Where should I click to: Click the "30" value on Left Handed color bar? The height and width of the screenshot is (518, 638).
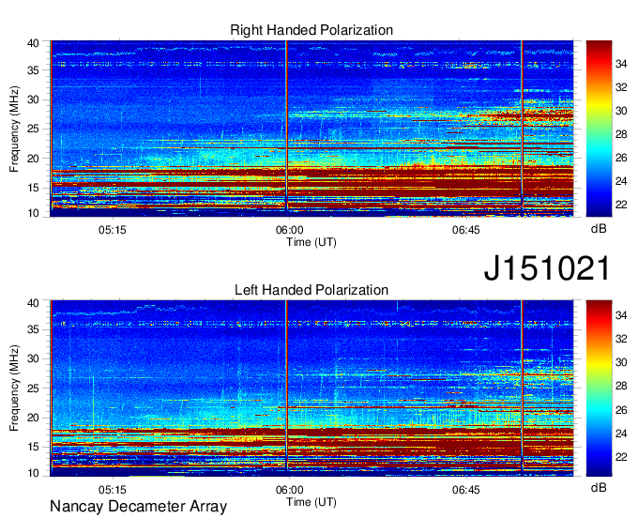point(621,362)
